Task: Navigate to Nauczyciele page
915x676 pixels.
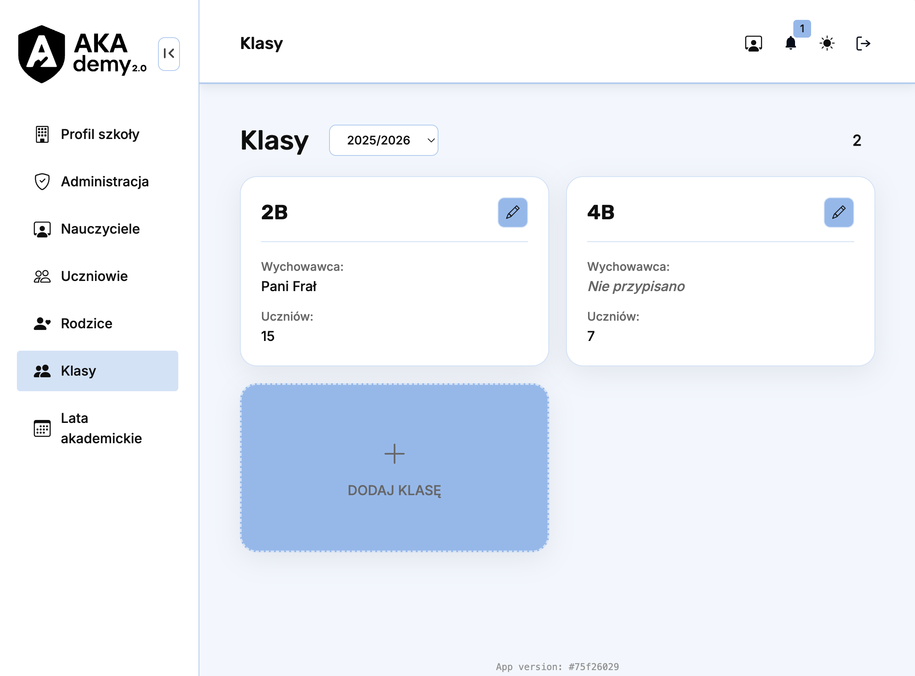Action: [100, 229]
